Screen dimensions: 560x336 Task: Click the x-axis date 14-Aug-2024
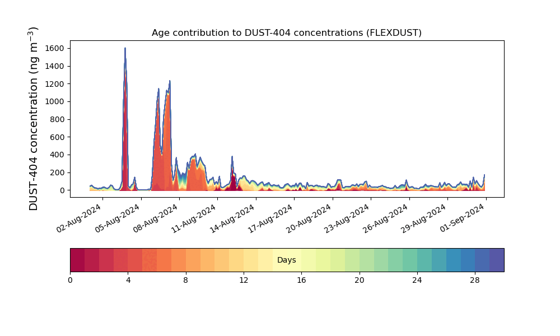[232, 218]
